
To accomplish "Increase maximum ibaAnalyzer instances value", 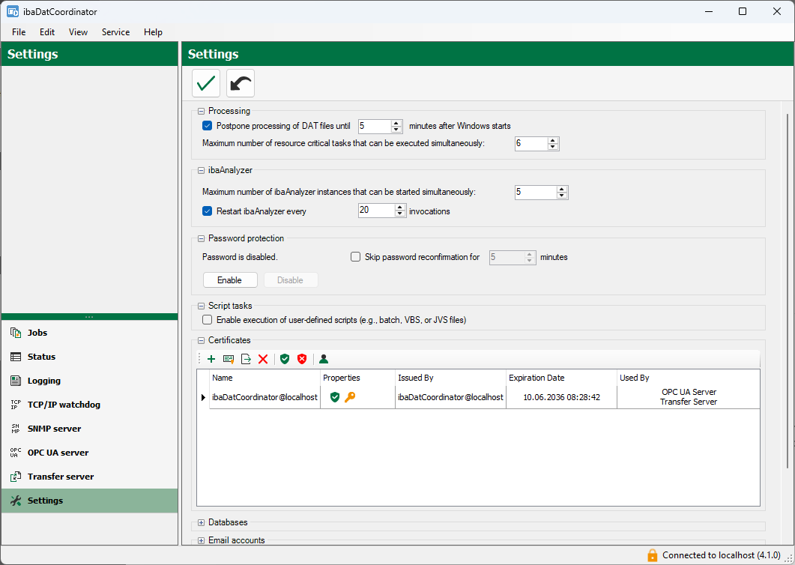I will (562, 189).
